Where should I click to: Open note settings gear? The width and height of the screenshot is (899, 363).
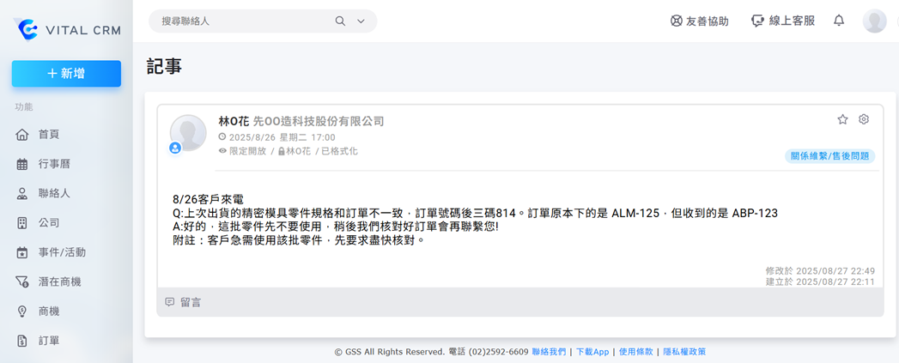click(864, 119)
